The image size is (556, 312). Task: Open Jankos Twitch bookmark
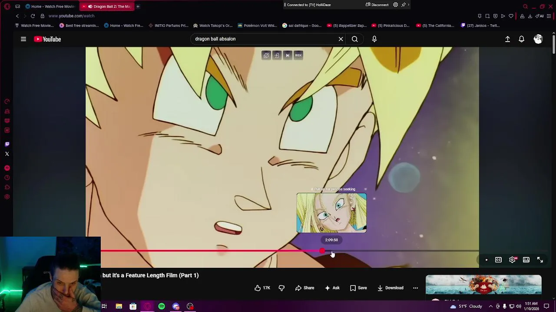pyautogui.click(x=480, y=26)
